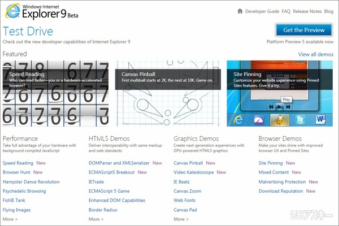The width and height of the screenshot is (339, 226).
Task: Open the FAQ page
Action: (286, 11)
